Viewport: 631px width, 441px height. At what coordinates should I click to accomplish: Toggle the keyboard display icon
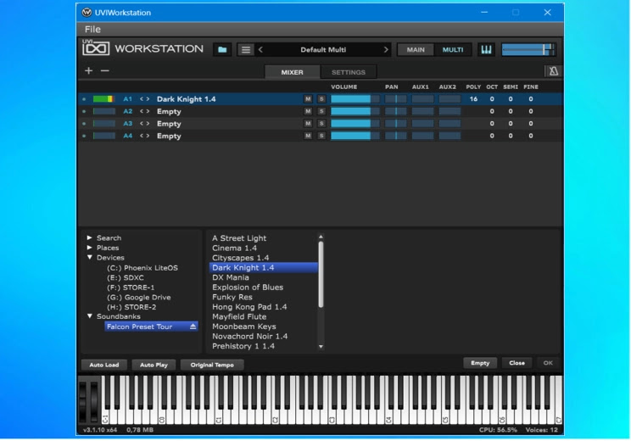click(x=486, y=49)
